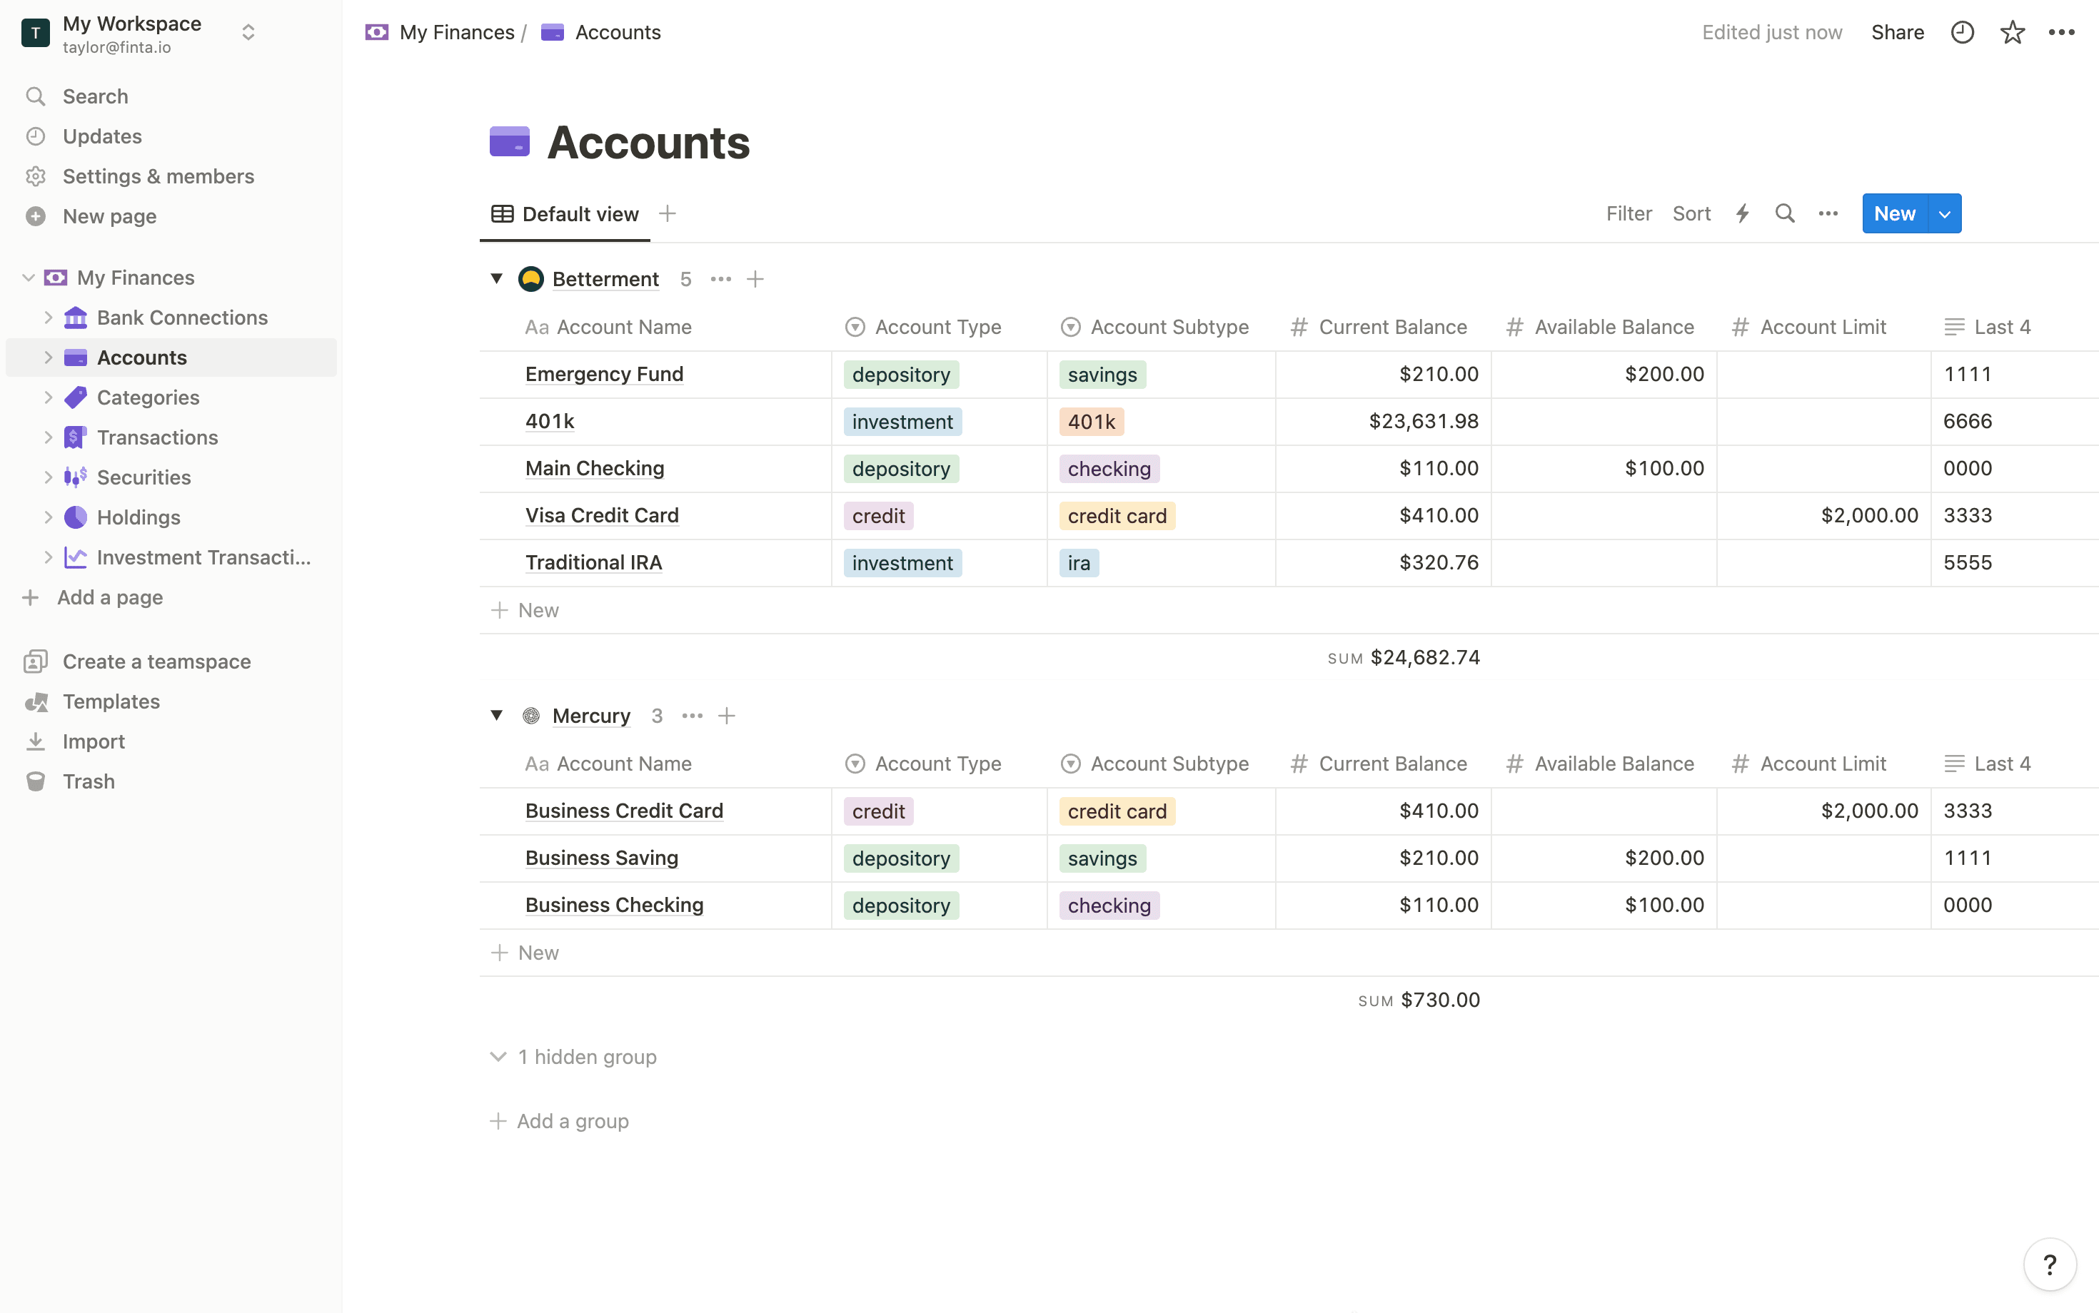This screenshot has width=2099, height=1313.
Task: Open Templates from the sidebar
Action: [111, 701]
